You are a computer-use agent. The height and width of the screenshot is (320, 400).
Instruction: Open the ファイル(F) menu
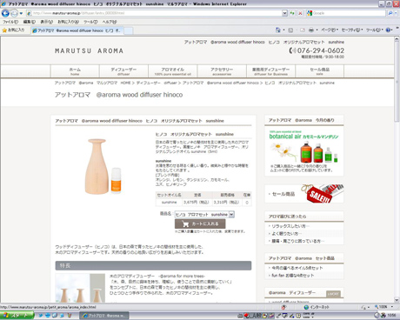(10, 22)
